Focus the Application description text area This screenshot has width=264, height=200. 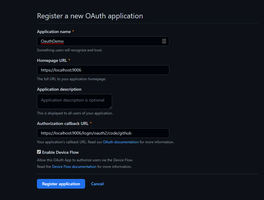click(74, 102)
